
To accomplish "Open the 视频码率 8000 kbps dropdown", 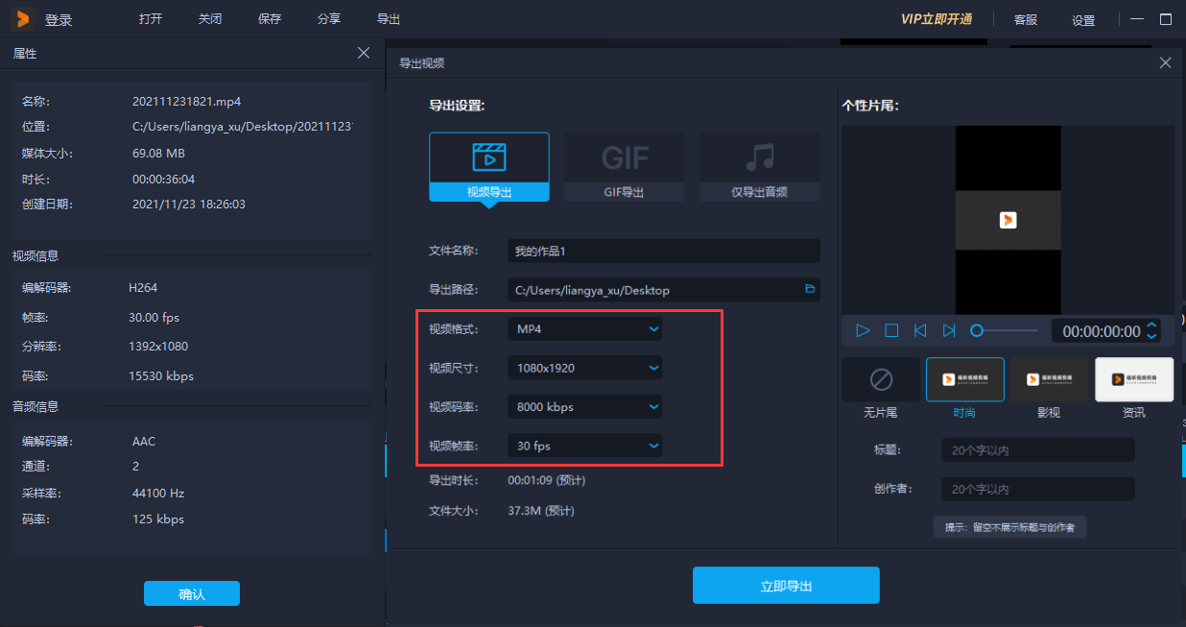I will [x=584, y=406].
